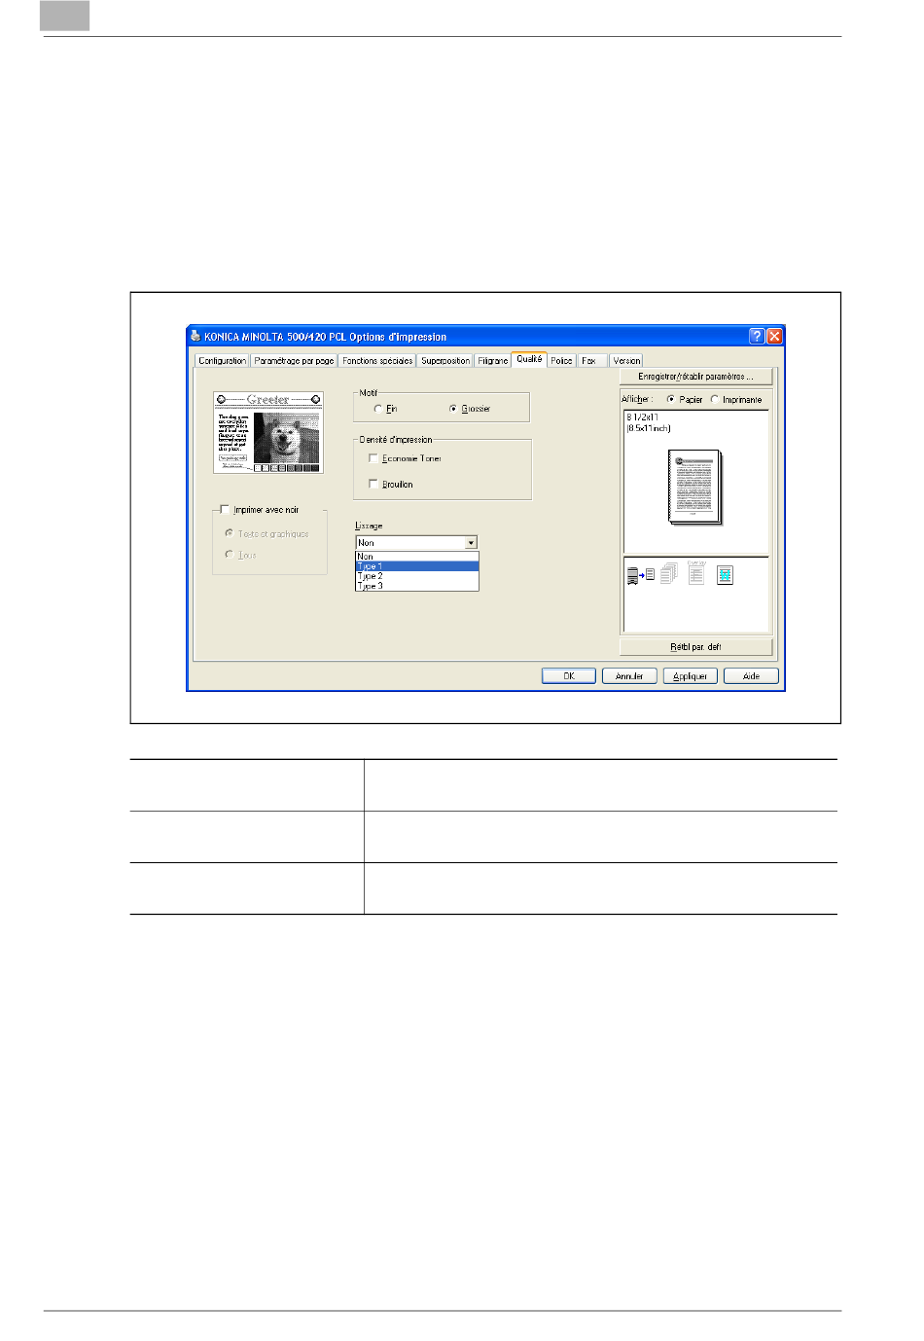Switch to the Configuration tab

tap(223, 360)
